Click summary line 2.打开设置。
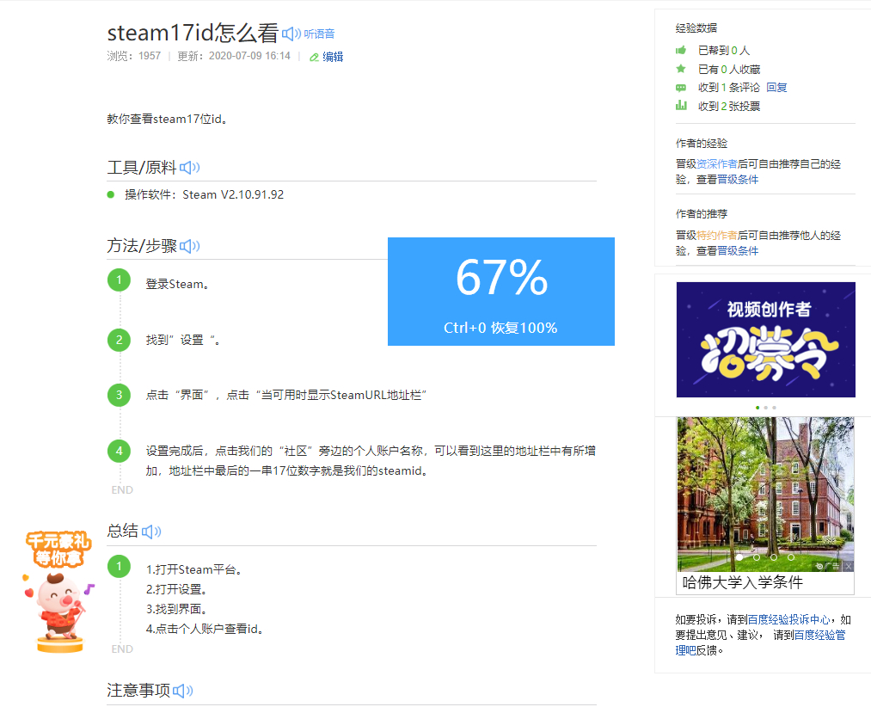This screenshot has height=707, width=871. pyautogui.click(x=176, y=589)
